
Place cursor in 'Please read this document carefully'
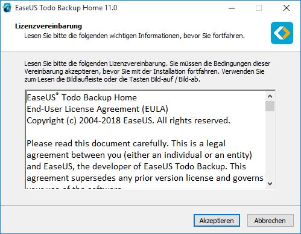97,143
